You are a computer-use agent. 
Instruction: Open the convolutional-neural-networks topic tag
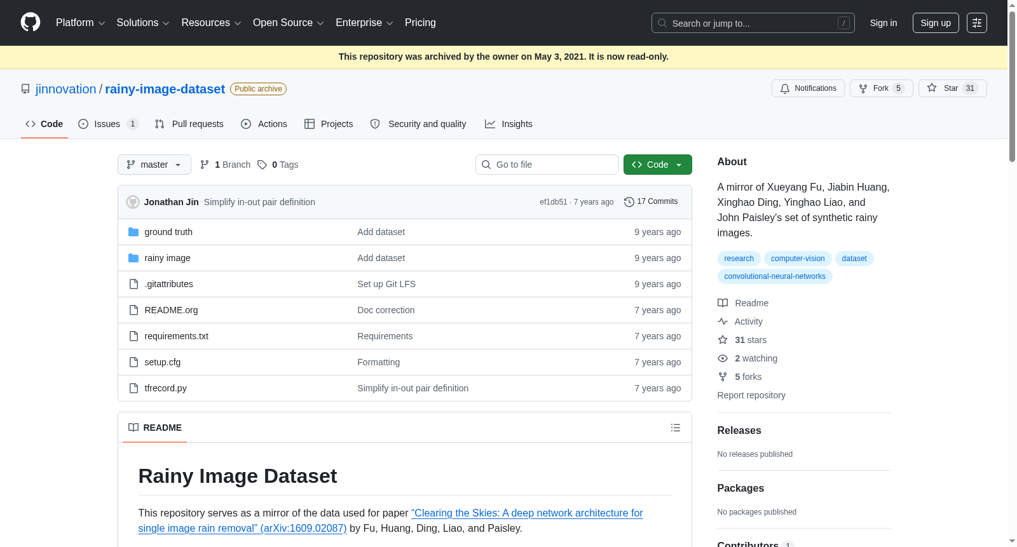click(x=775, y=276)
